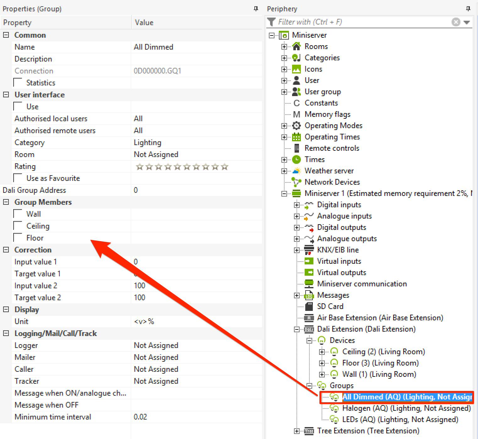Image resolution: width=478 pixels, height=439 pixels.
Task: Clear the Periphery filter with X icon
Action: (456, 22)
